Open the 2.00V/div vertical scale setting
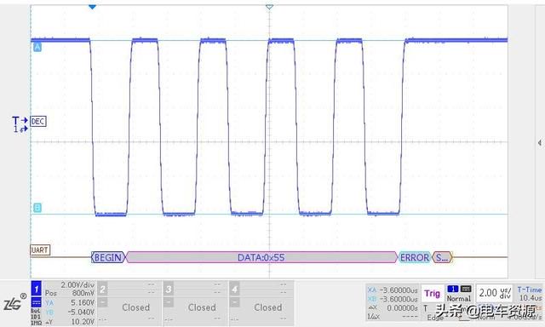Viewport: 545px width, 327px height. (77, 285)
